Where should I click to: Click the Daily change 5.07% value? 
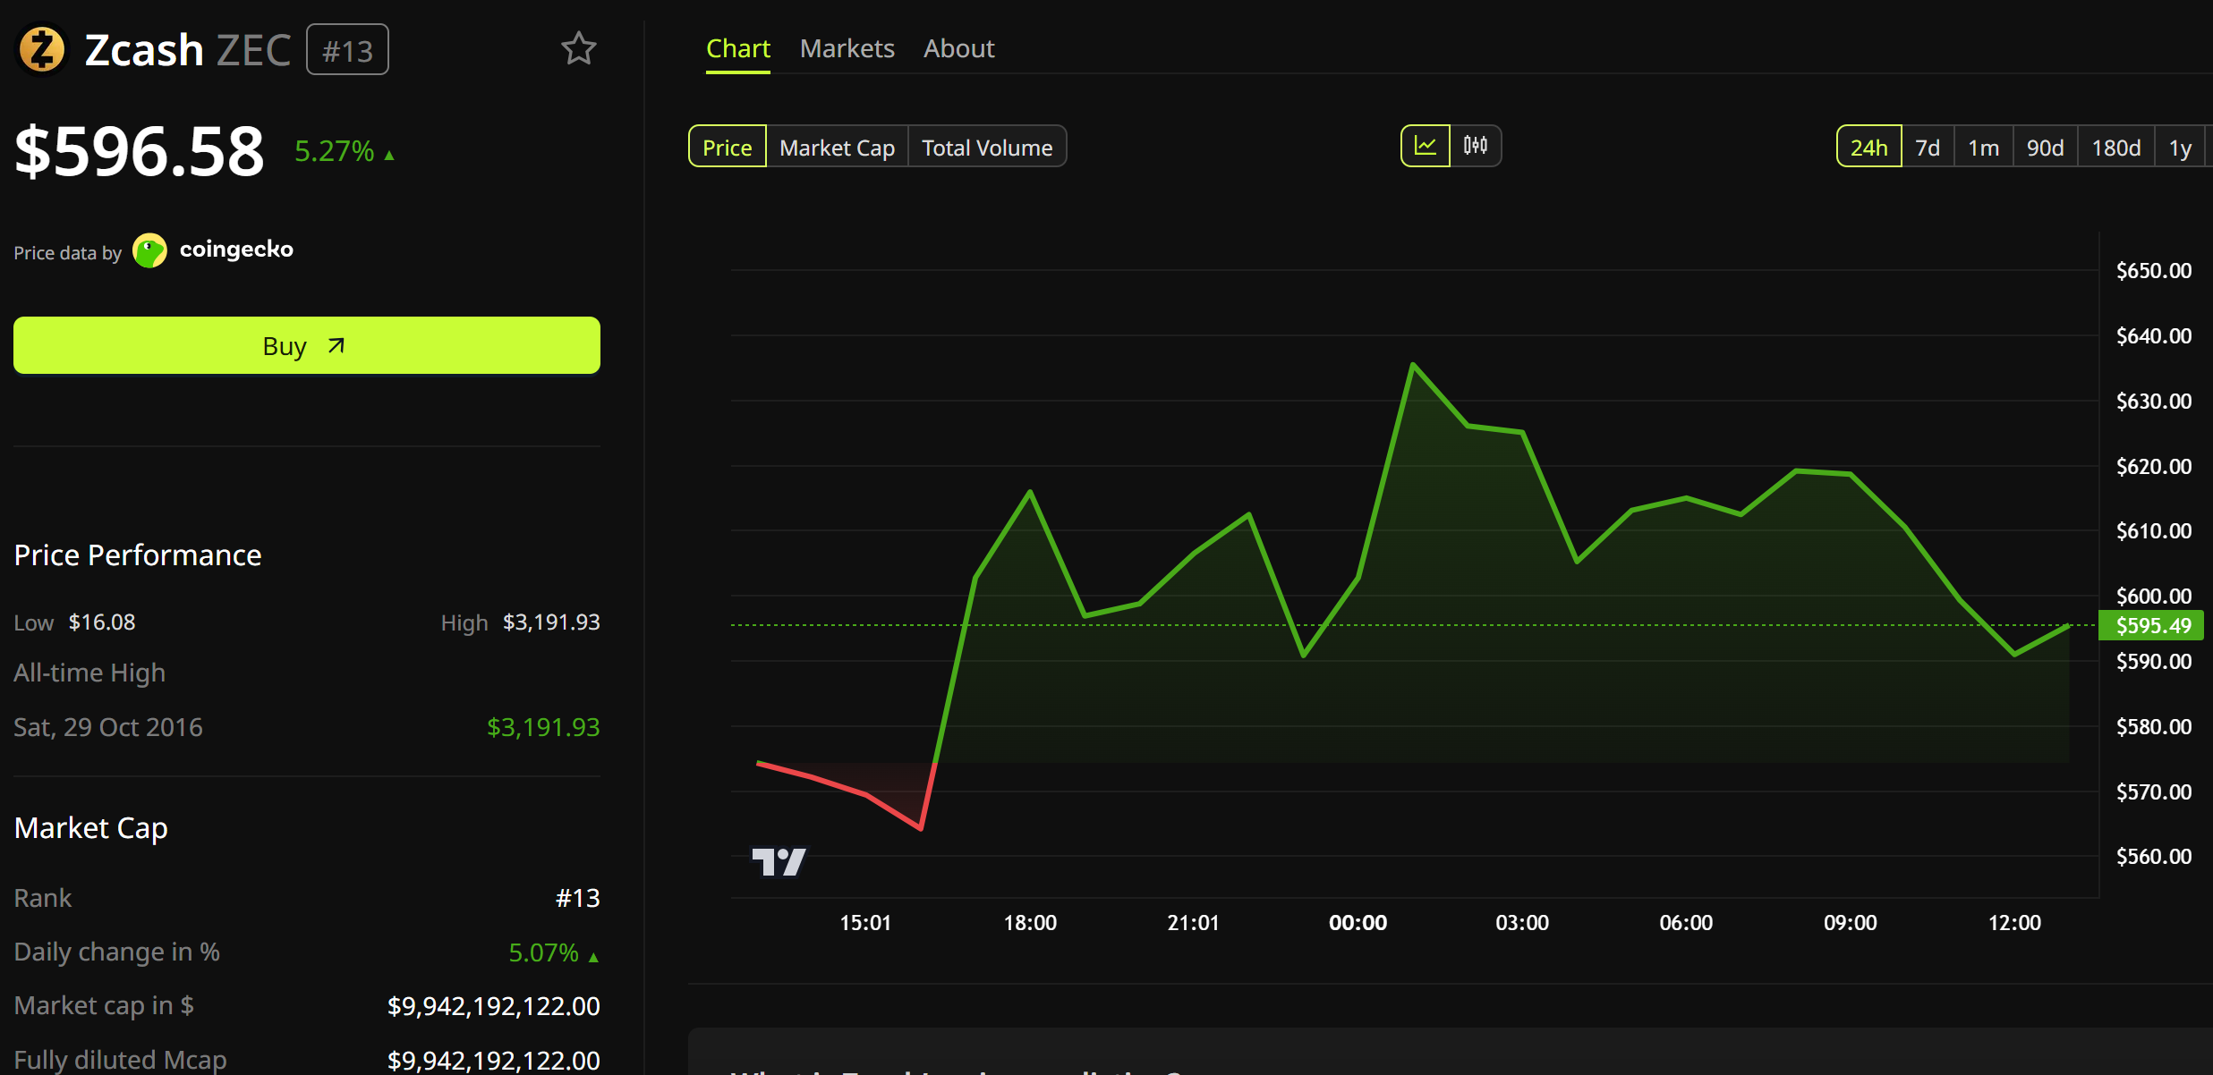(543, 952)
